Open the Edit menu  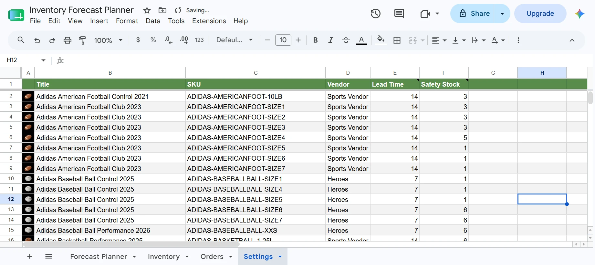[54, 21]
